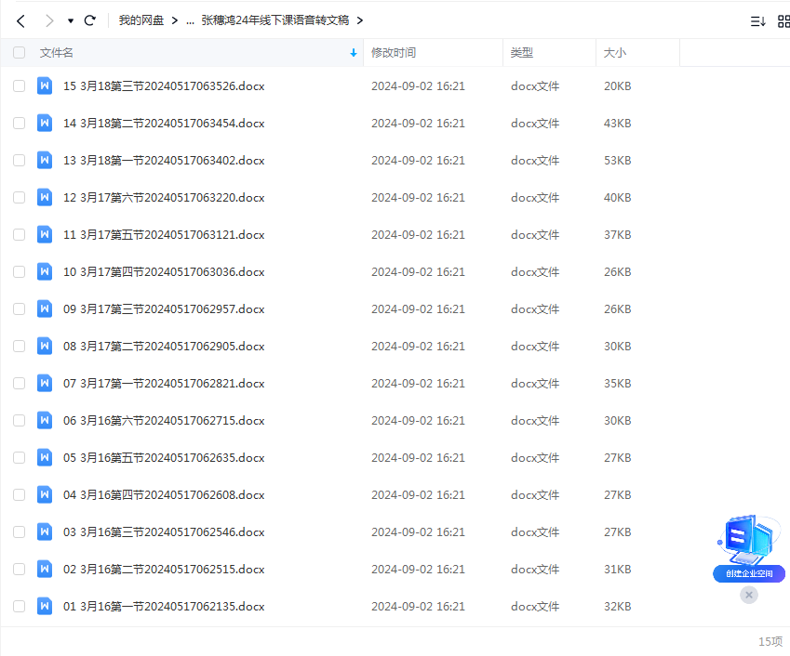Sort by 文件名 column header
The width and height of the screenshot is (790, 656).
pos(57,52)
